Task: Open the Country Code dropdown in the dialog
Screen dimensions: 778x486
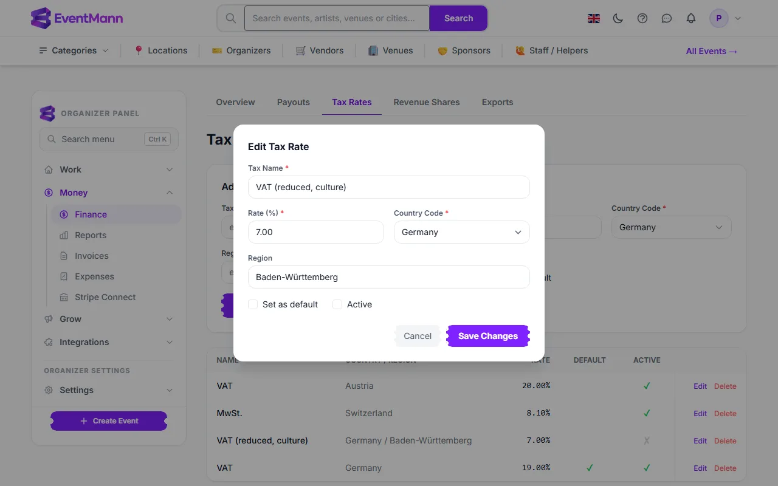Action: pos(462,232)
